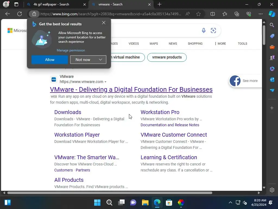
Task: Add this page to favorites star
Action: pos(198,14)
